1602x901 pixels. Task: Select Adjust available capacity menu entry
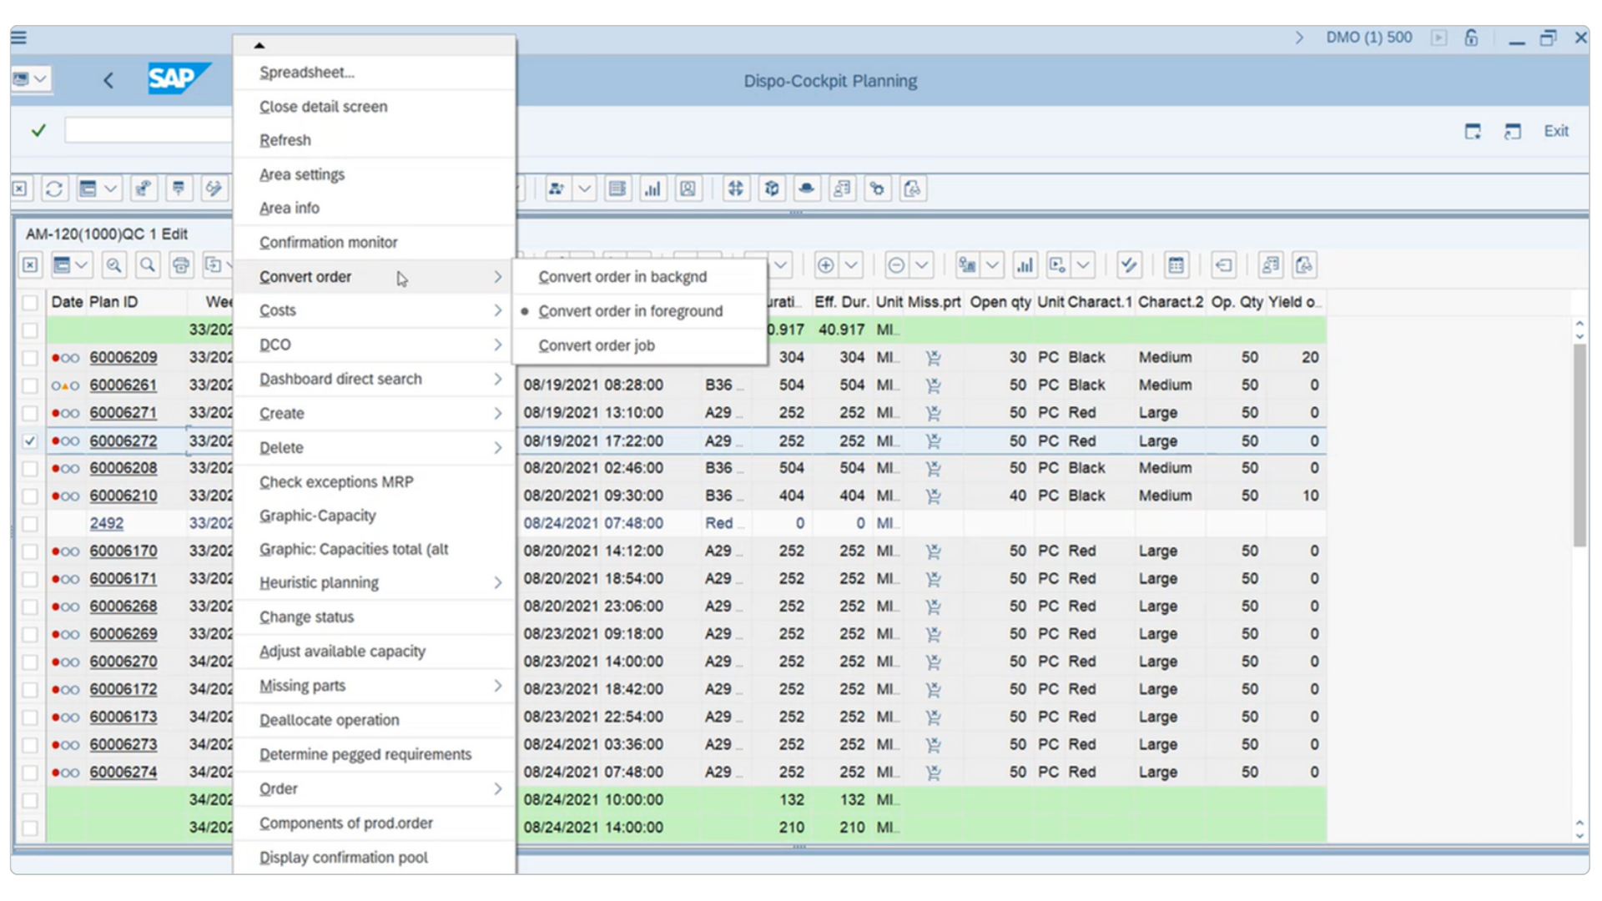tap(342, 652)
